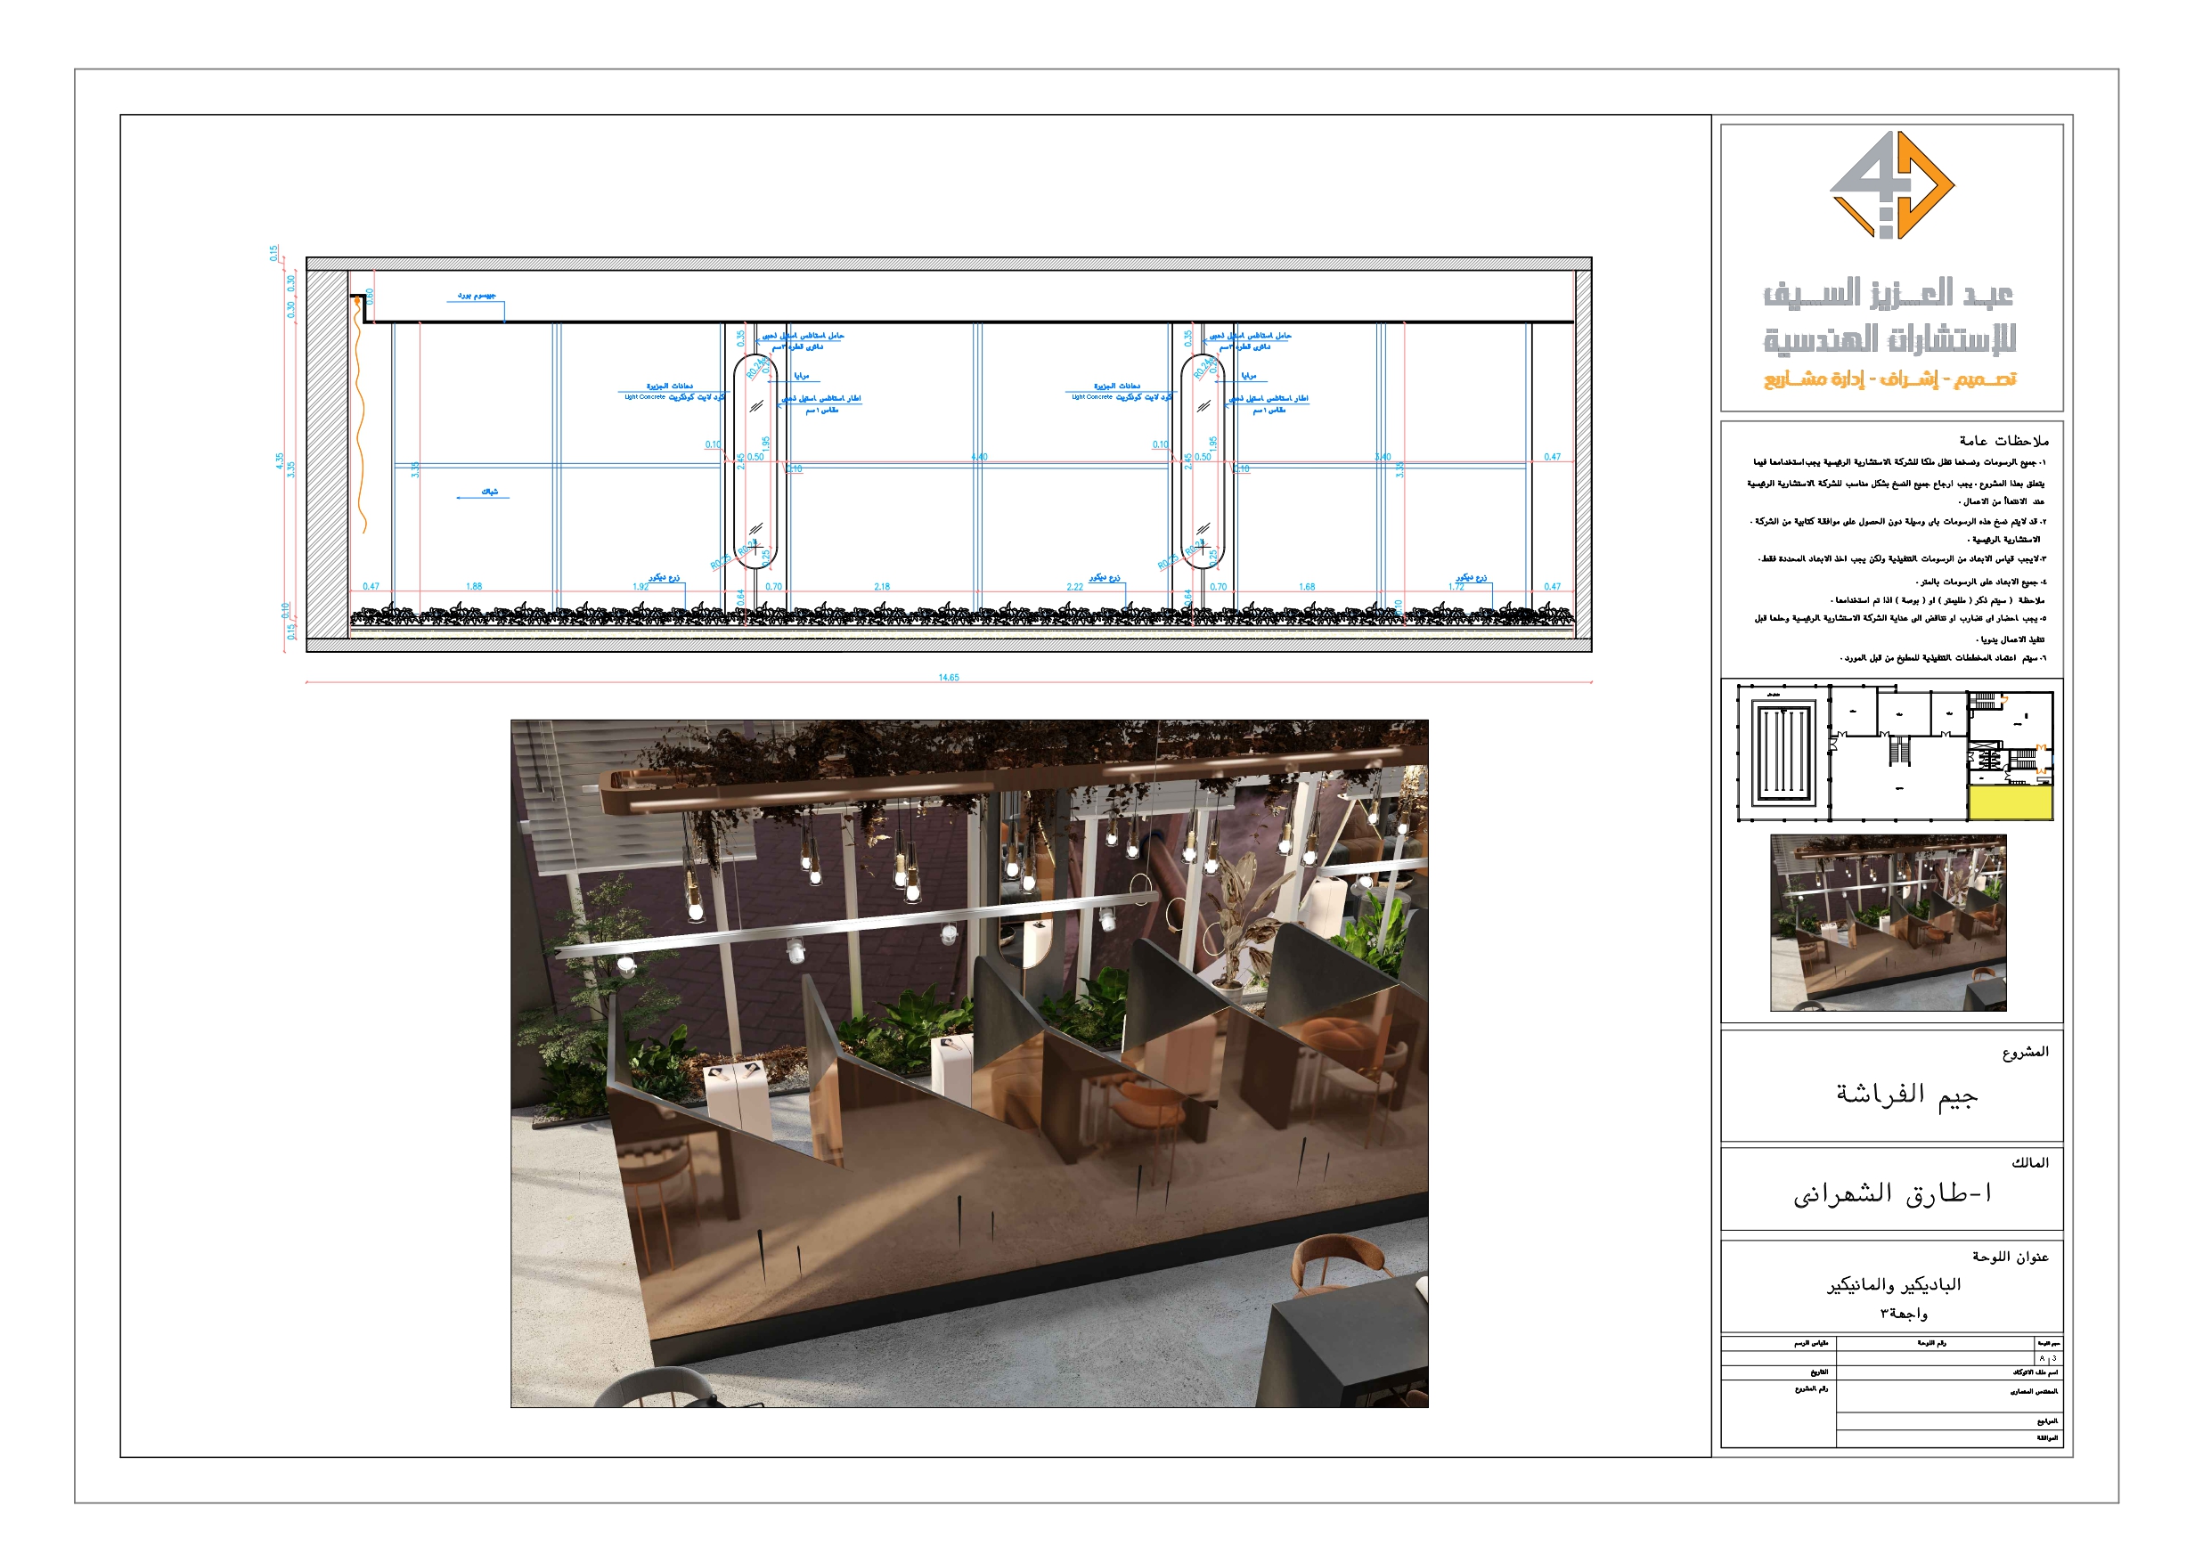Click the '3.40' horizontal dimension
Image resolution: width=2211 pixels, height=1563 pixels.
pyautogui.click(x=1383, y=457)
